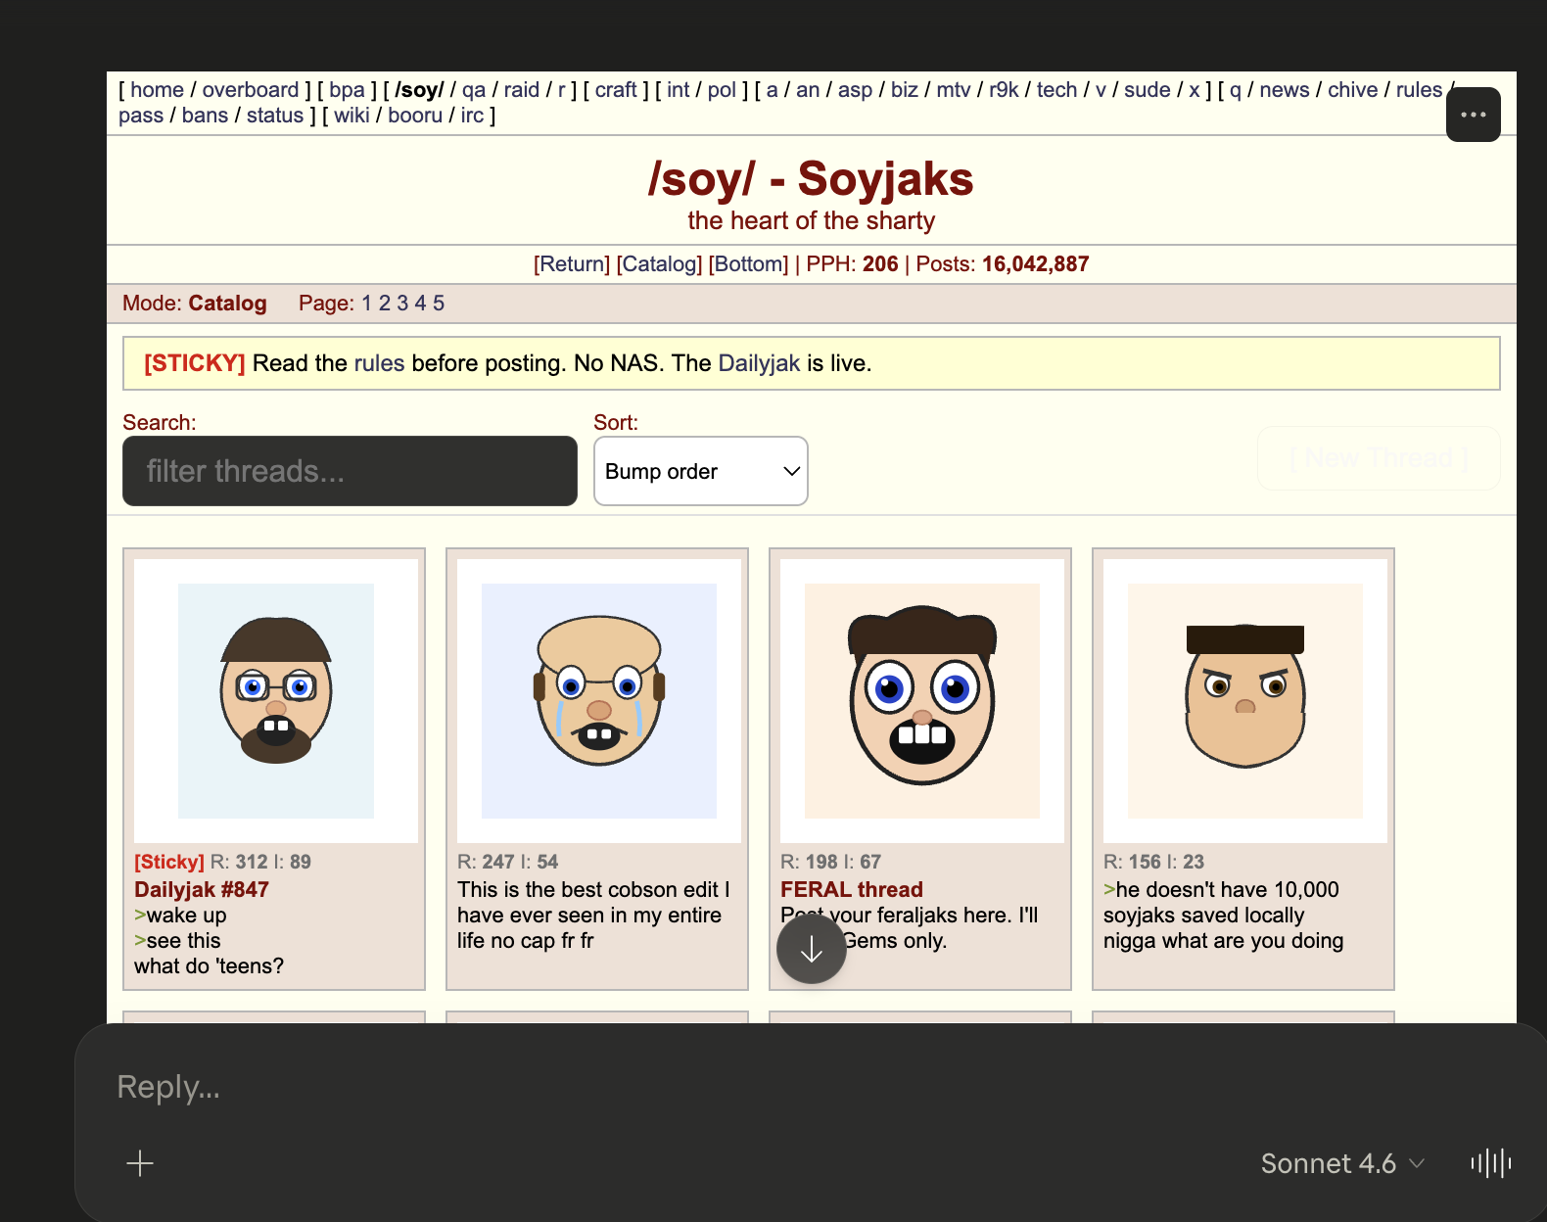Go to catalog page 3
This screenshot has width=1547, height=1222.
402,304
